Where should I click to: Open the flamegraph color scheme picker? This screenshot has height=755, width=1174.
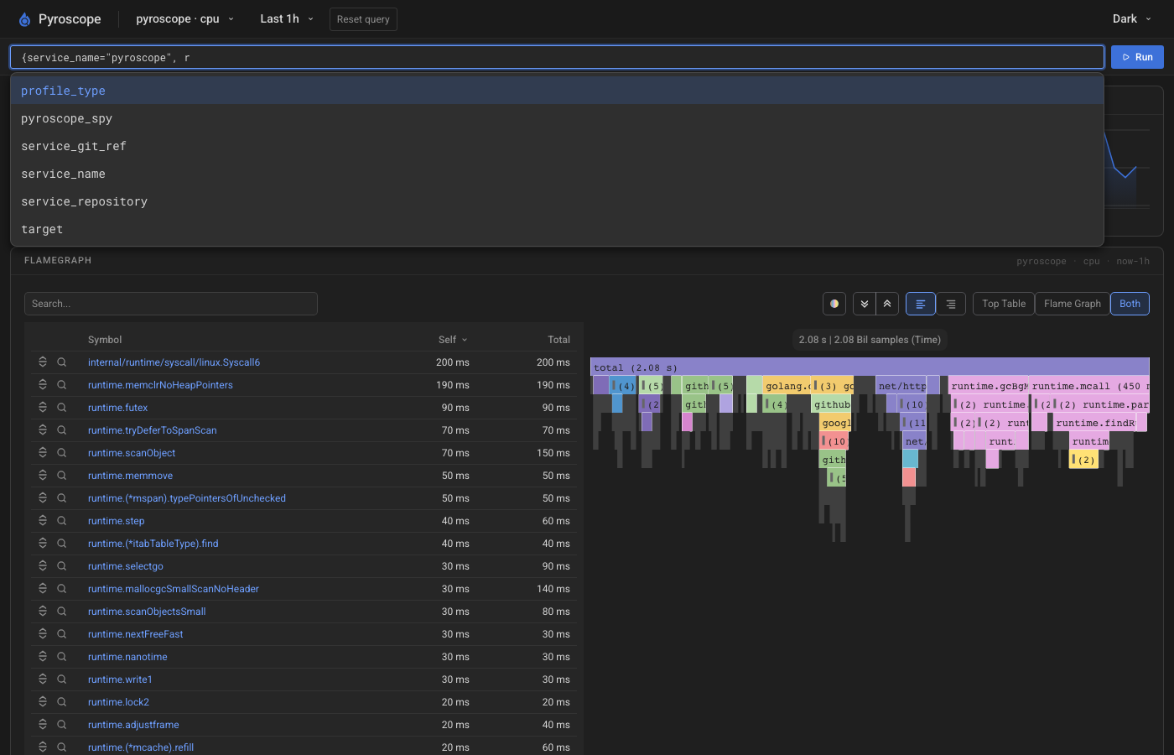(x=834, y=304)
